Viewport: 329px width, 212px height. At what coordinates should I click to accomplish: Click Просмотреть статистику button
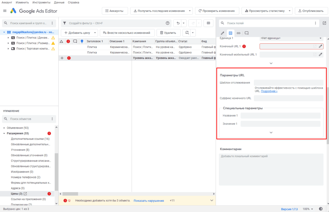pyautogui.click(x=265, y=11)
